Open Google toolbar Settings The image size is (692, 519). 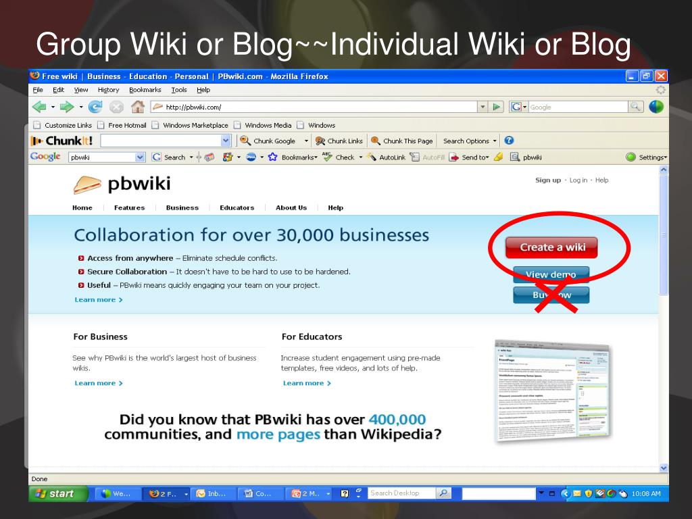coord(647,157)
